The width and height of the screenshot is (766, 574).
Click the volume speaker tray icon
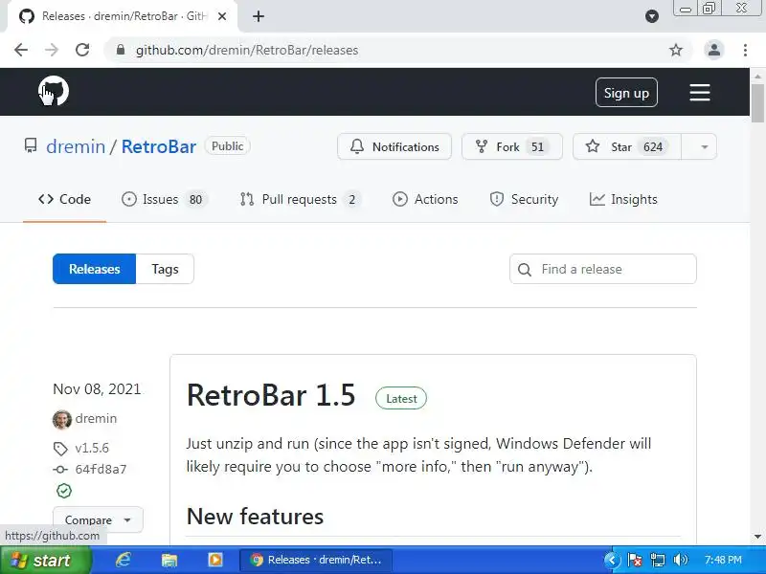click(x=680, y=560)
